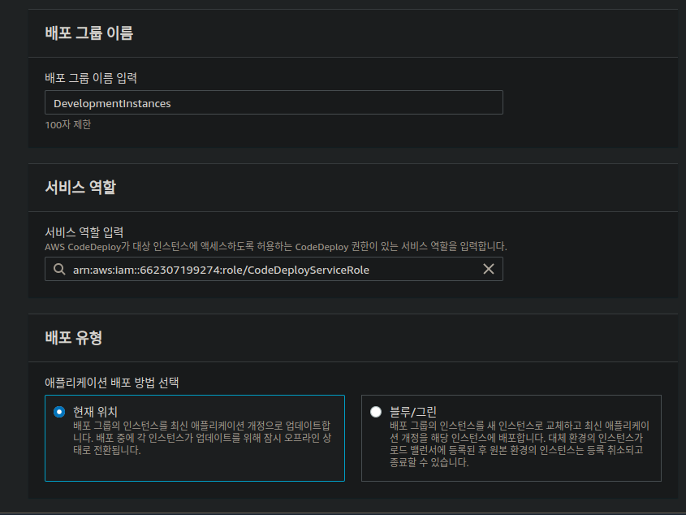Screen dimensions: 686x515
Task: Click the 배포 그룹 이름 입력 label
Action: [x=91, y=78]
